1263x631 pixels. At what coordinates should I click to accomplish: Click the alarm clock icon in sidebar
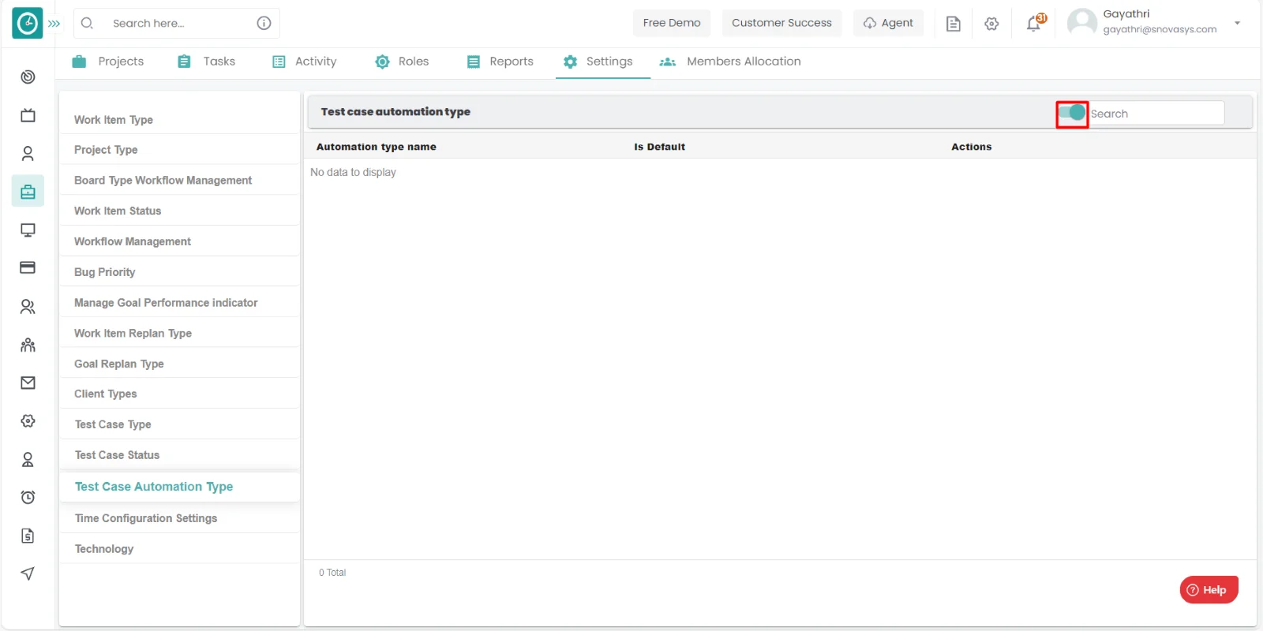tap(28, 497)
